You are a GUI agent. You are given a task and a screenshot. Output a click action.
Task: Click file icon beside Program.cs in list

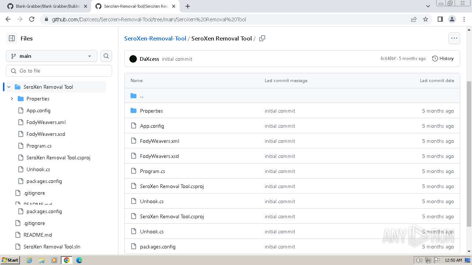[x=133, y=171]
